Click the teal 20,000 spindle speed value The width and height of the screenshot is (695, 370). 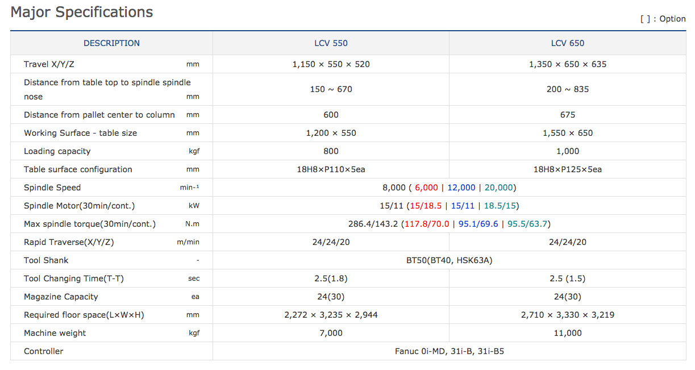pos(499,188)
